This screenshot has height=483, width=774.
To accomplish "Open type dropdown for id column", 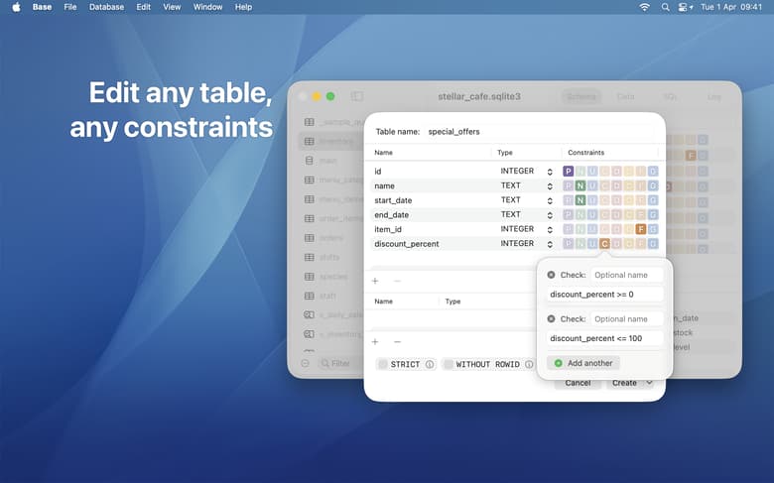I will 550,172.
